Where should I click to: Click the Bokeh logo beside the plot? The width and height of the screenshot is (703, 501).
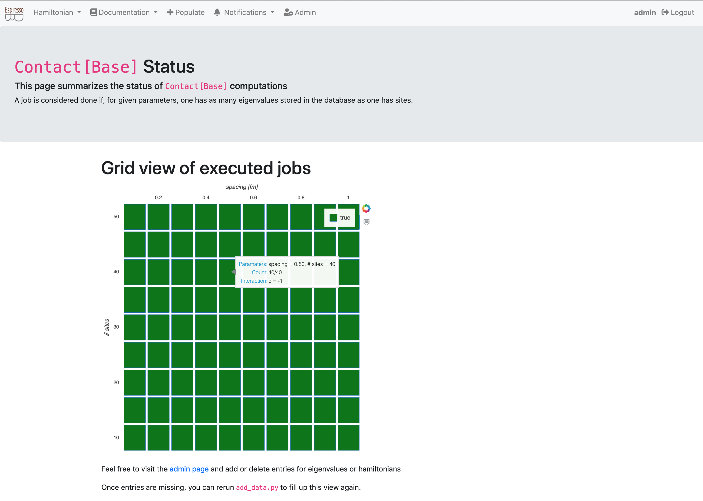click(366, 208)
